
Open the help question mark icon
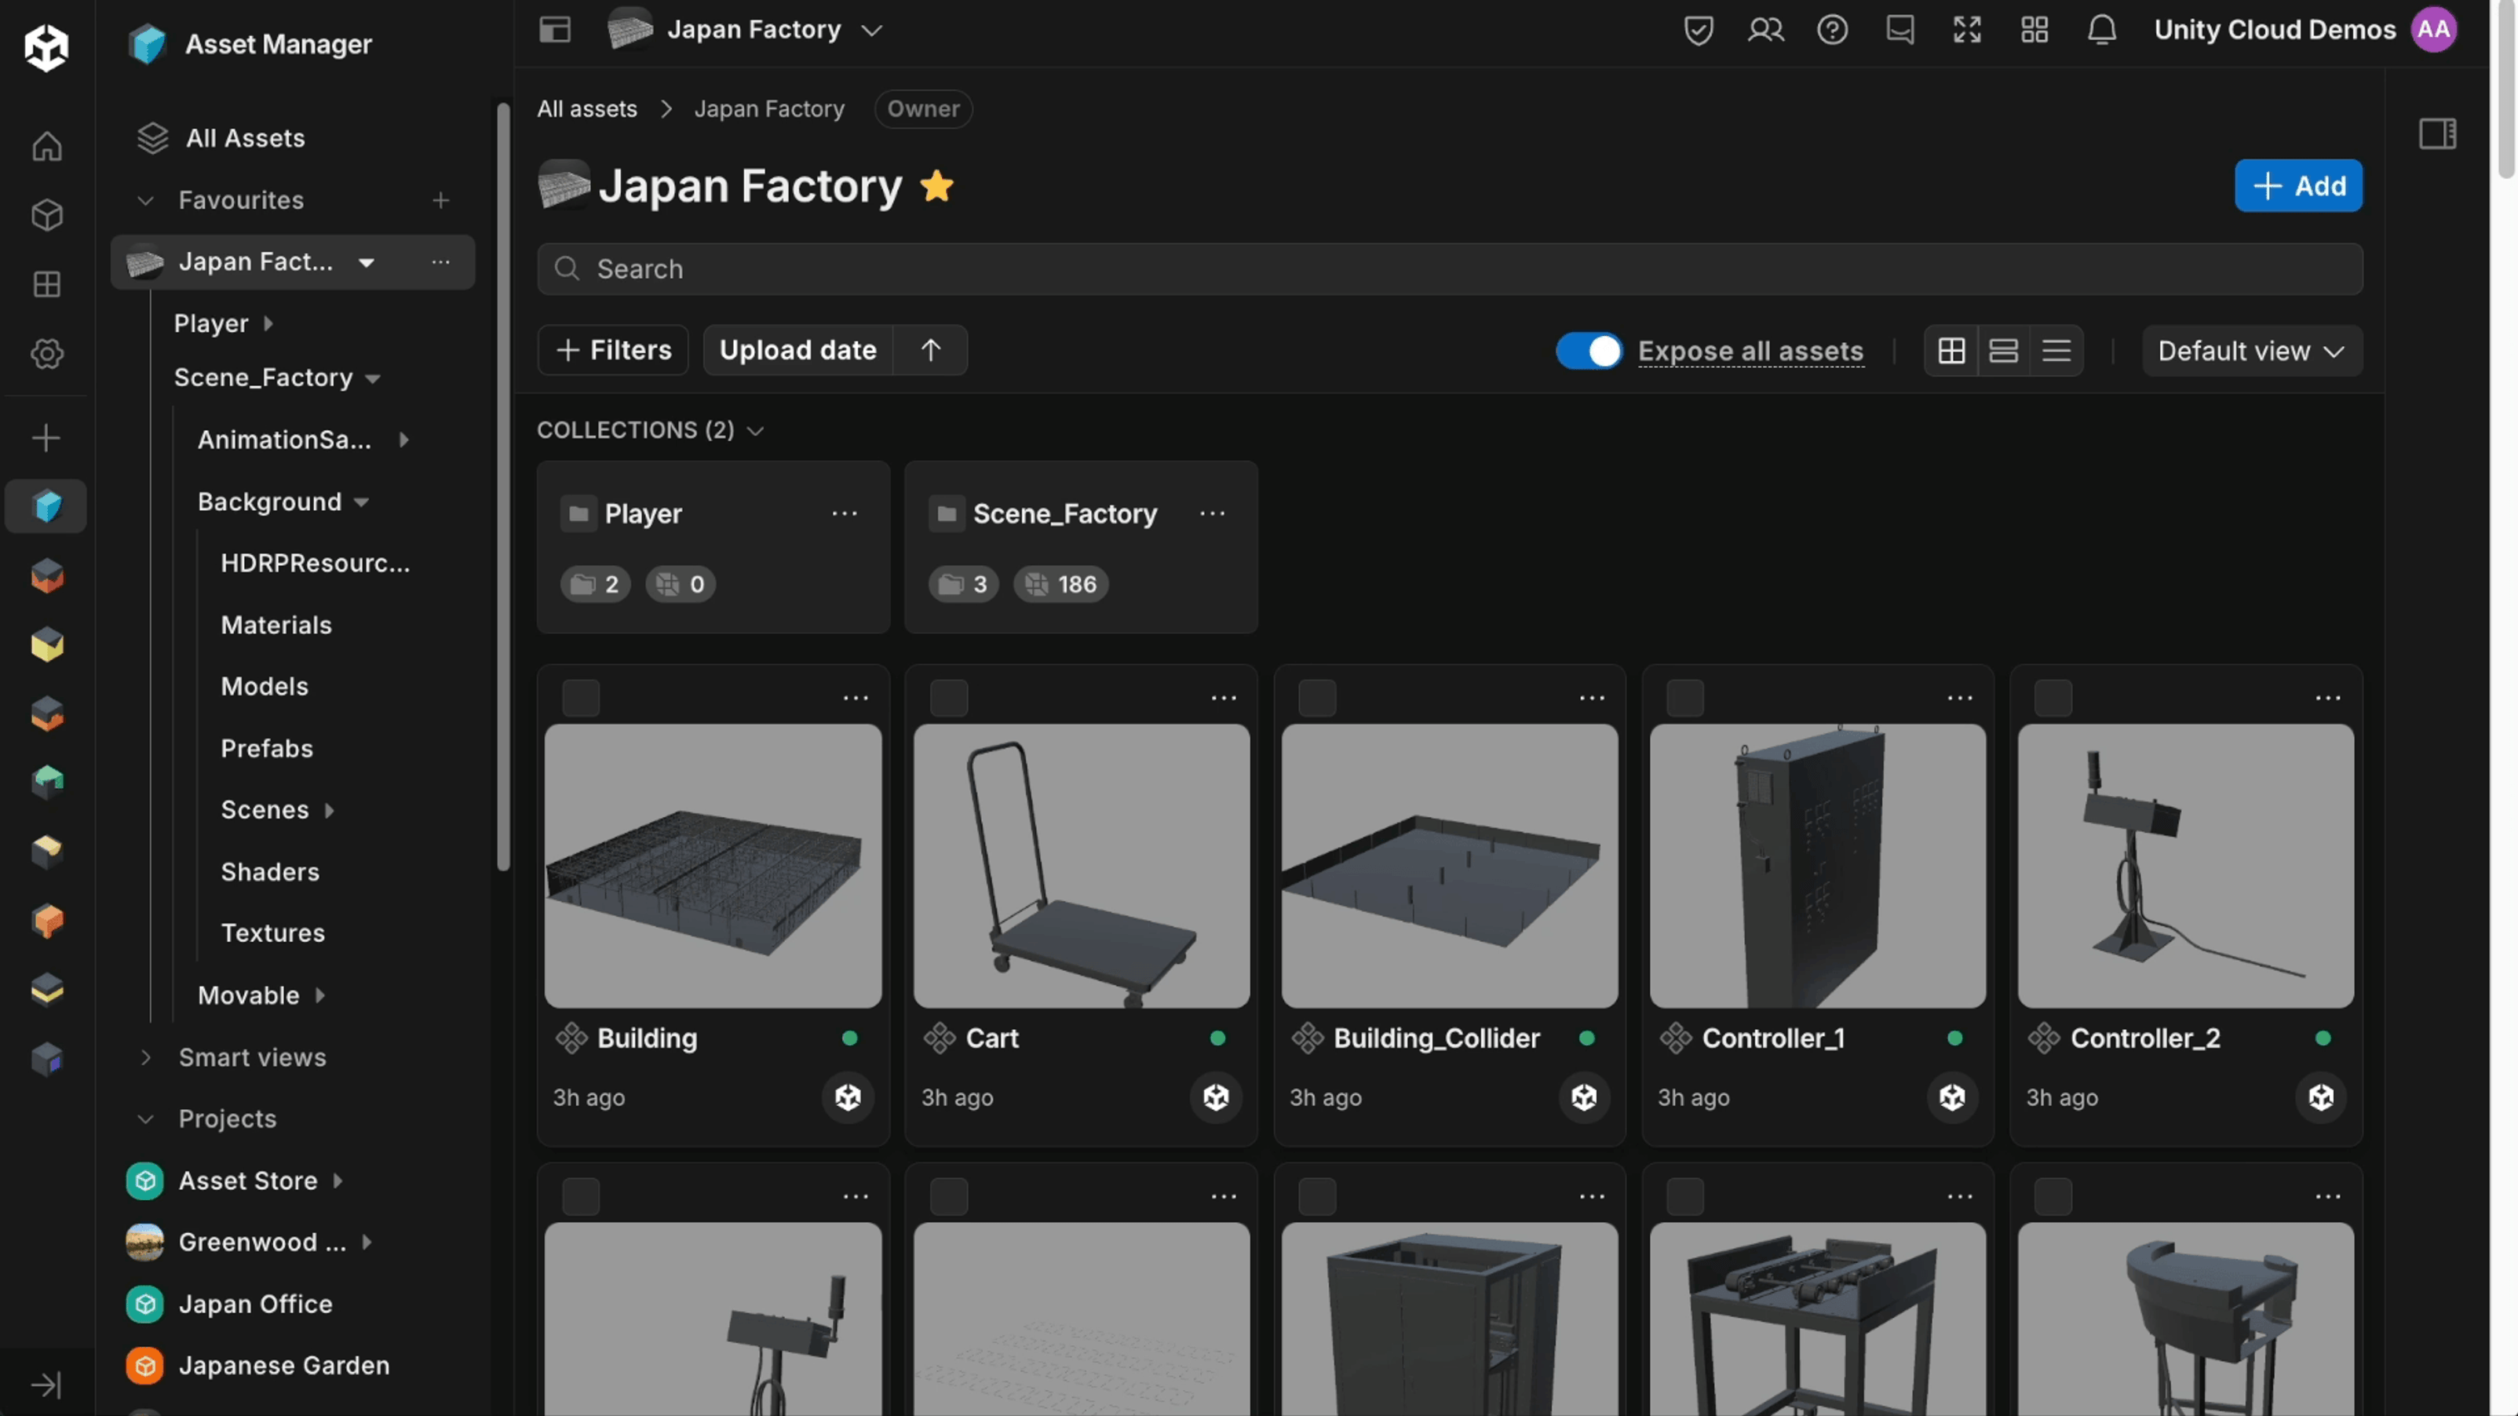(x=1833, y=31)
